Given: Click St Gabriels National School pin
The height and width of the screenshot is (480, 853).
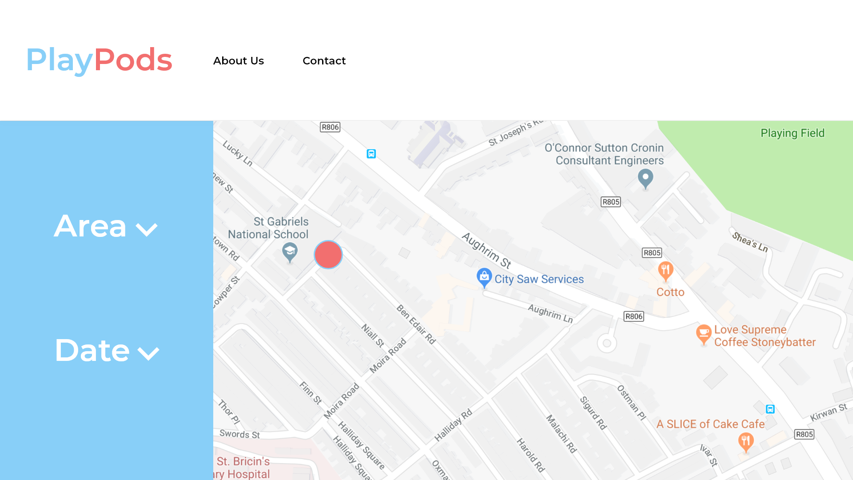Looking at the screenshot, I should [x=290, y=252].
